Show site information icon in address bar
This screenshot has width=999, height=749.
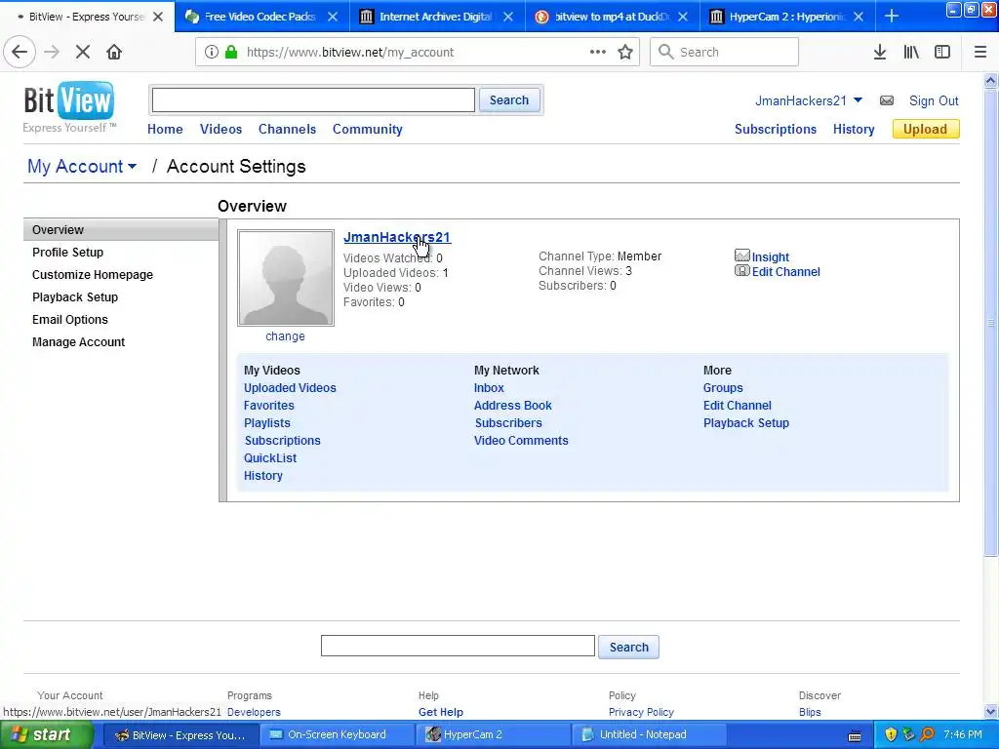click(x=212, y=53)
